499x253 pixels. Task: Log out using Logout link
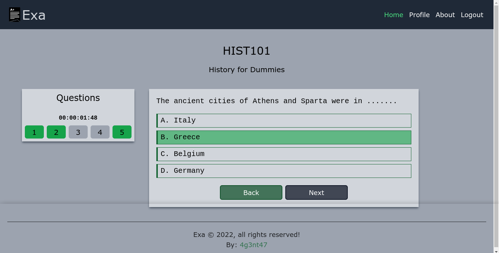472,15
